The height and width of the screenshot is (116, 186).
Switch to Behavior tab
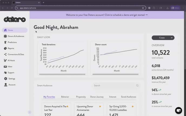[65, 97]
